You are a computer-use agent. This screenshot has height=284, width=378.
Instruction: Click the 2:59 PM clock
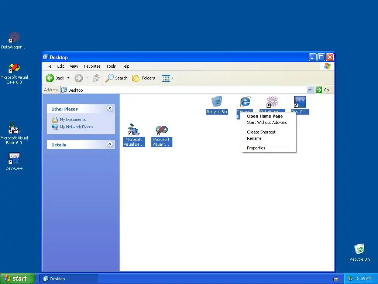tap(364, 279)
